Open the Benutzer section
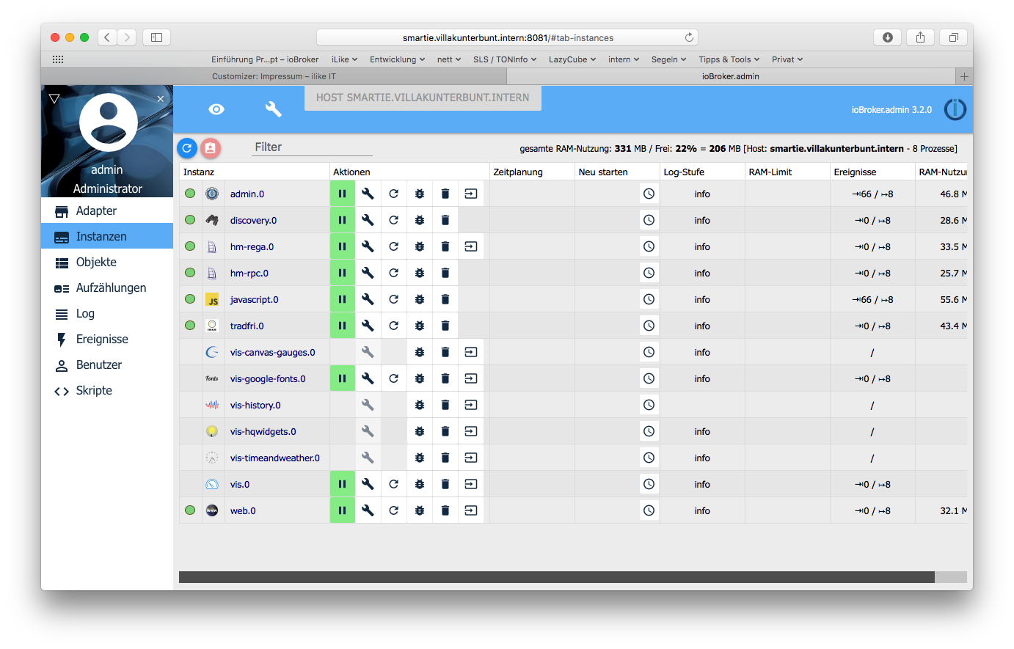Image resolution: width=1014 pixels, height=649 pixels. pos(107,364)
